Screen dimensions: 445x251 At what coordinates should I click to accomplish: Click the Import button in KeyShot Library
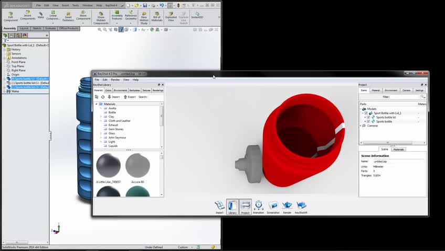pyautogui.click(x=113, y=97)
